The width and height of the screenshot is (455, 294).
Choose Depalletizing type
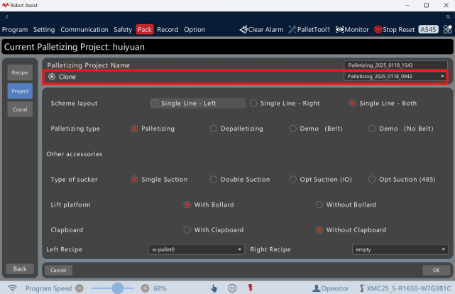pyautogui.click(x=214, y=129)
